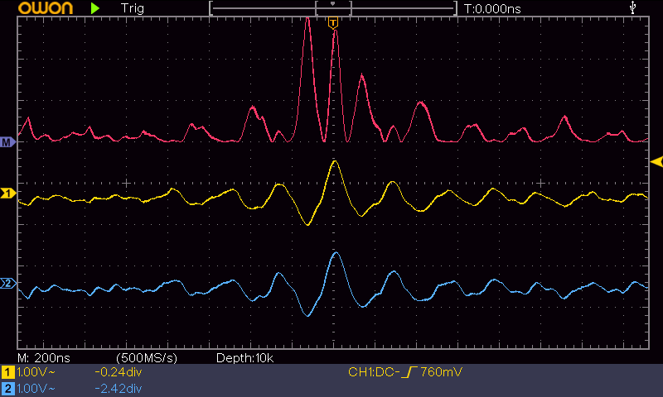The width and height of the screenshot is (663, 397).
Task: Open channel 1 1.00V scale setting
Action: (35, 373)
